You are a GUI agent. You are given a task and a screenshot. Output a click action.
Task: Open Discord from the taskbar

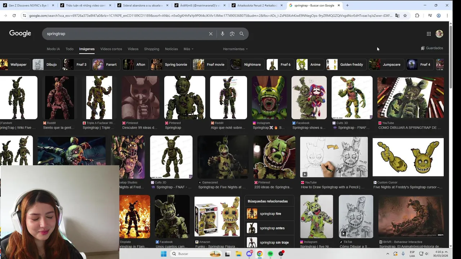coord(249,254)
